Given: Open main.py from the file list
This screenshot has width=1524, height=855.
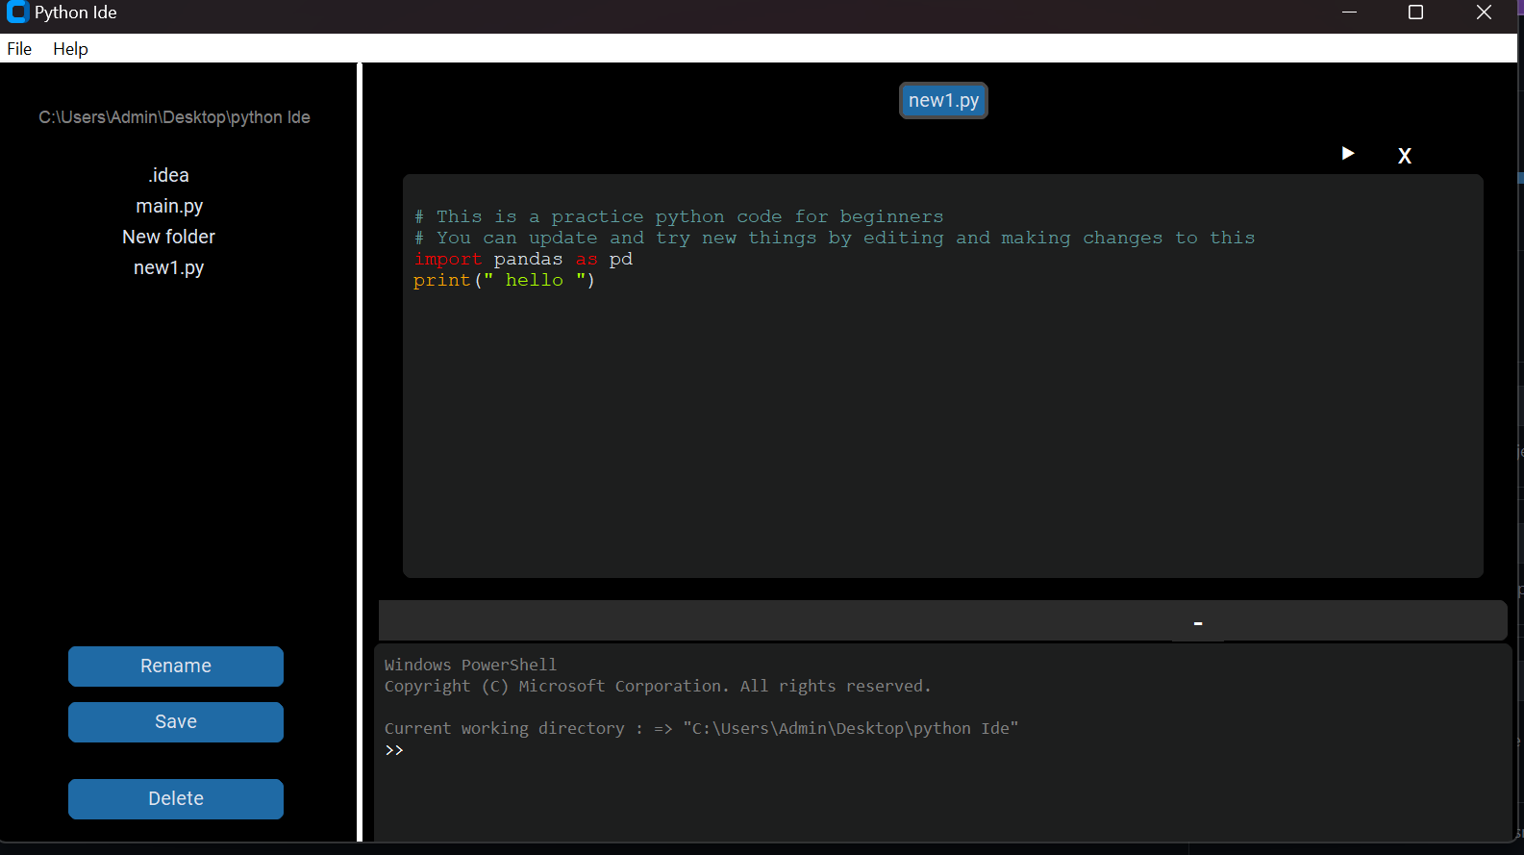Looking at the screenshot, I should pos(169,206).
